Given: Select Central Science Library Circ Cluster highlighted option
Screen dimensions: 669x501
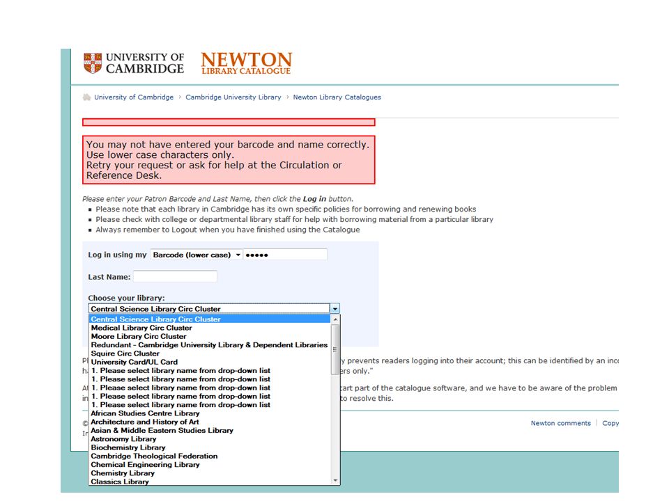Looking at the screenshot, I should (209, 319).
